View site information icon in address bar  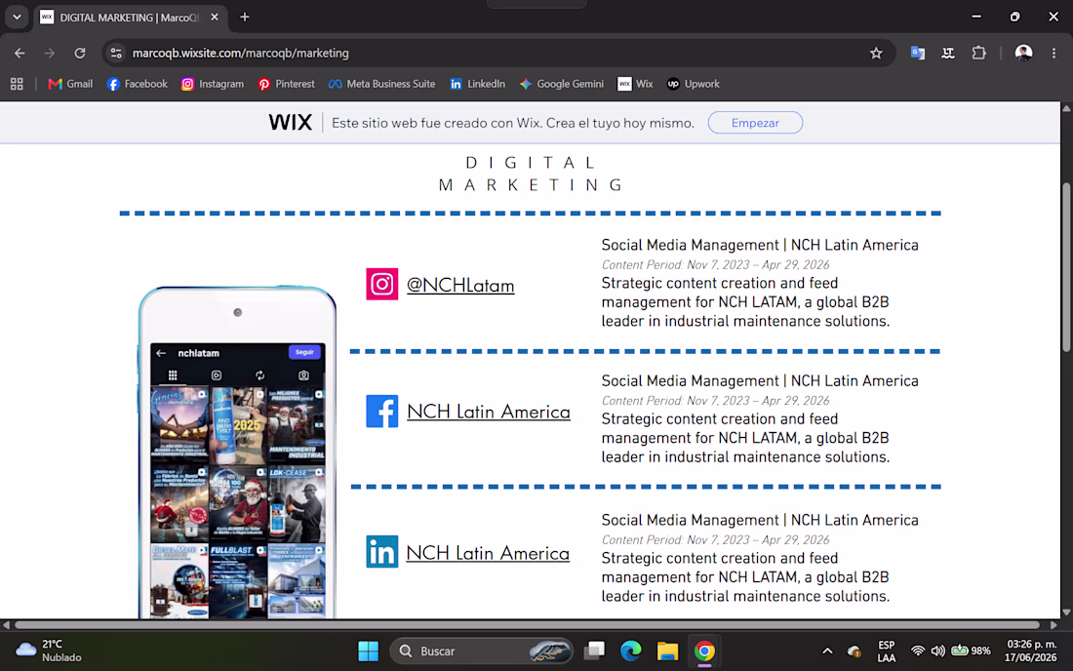click(116, 53)
